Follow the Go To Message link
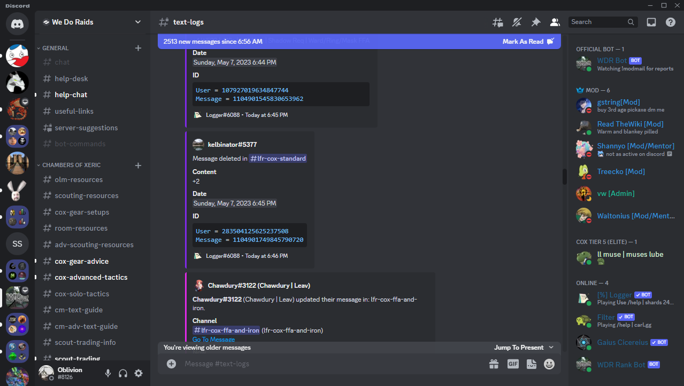 click(213, 340)
